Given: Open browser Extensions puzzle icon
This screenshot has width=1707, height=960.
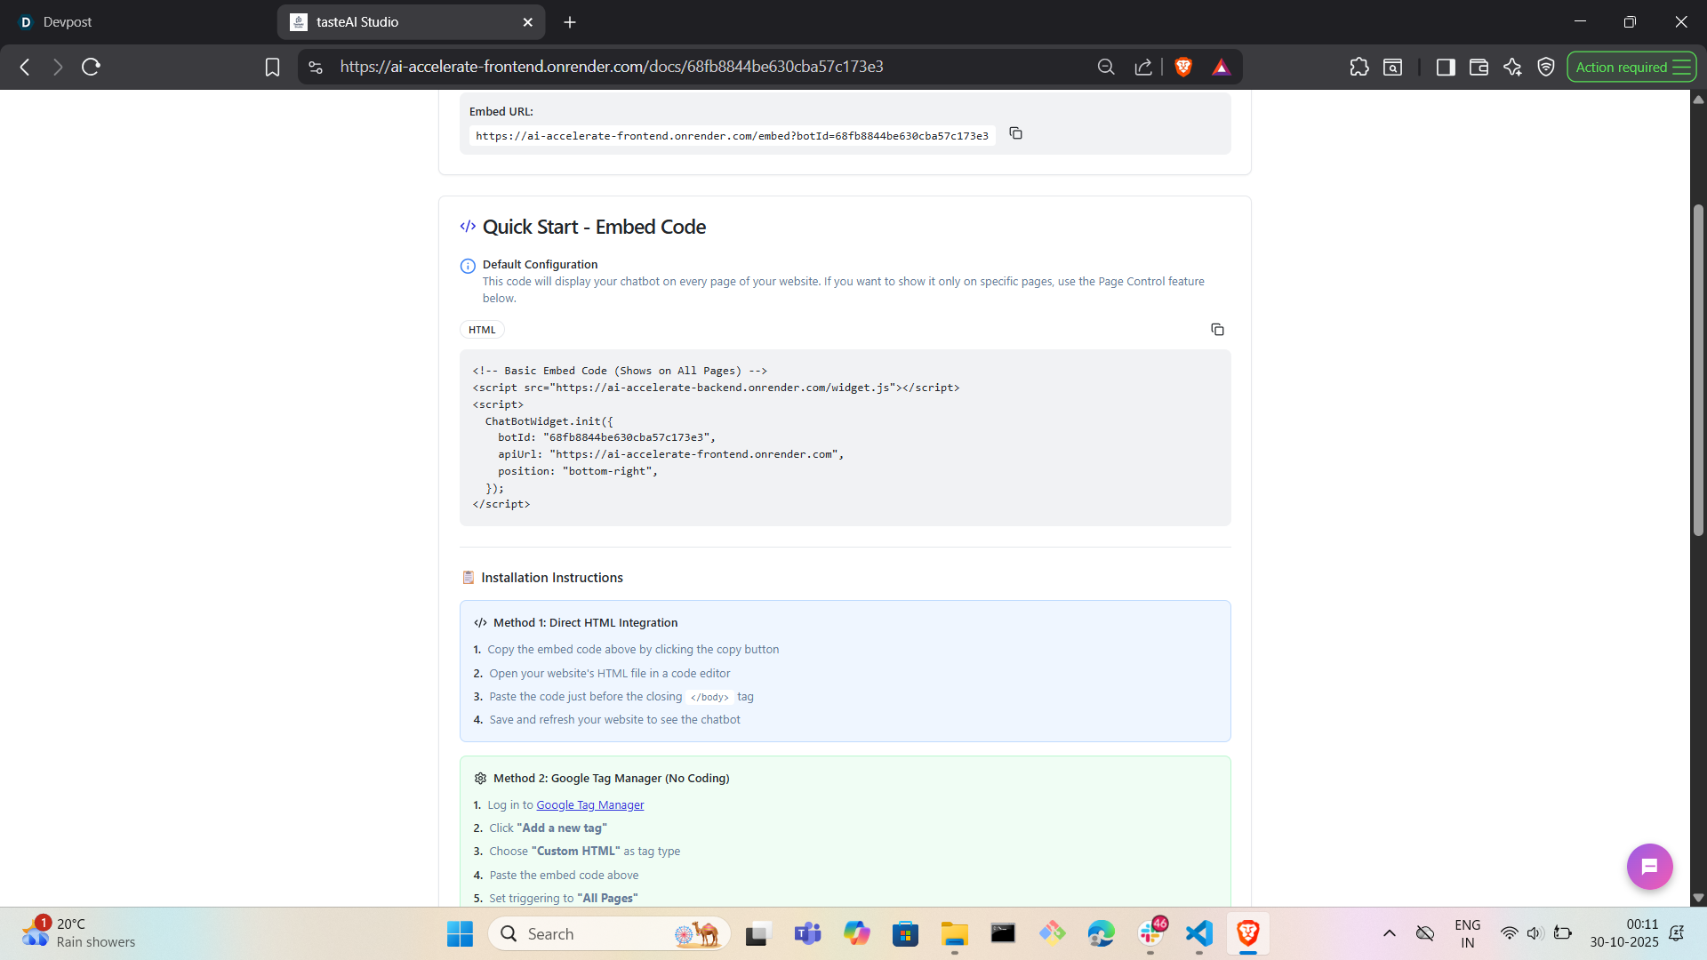Looking at the screenshot, I should 1358,67.
